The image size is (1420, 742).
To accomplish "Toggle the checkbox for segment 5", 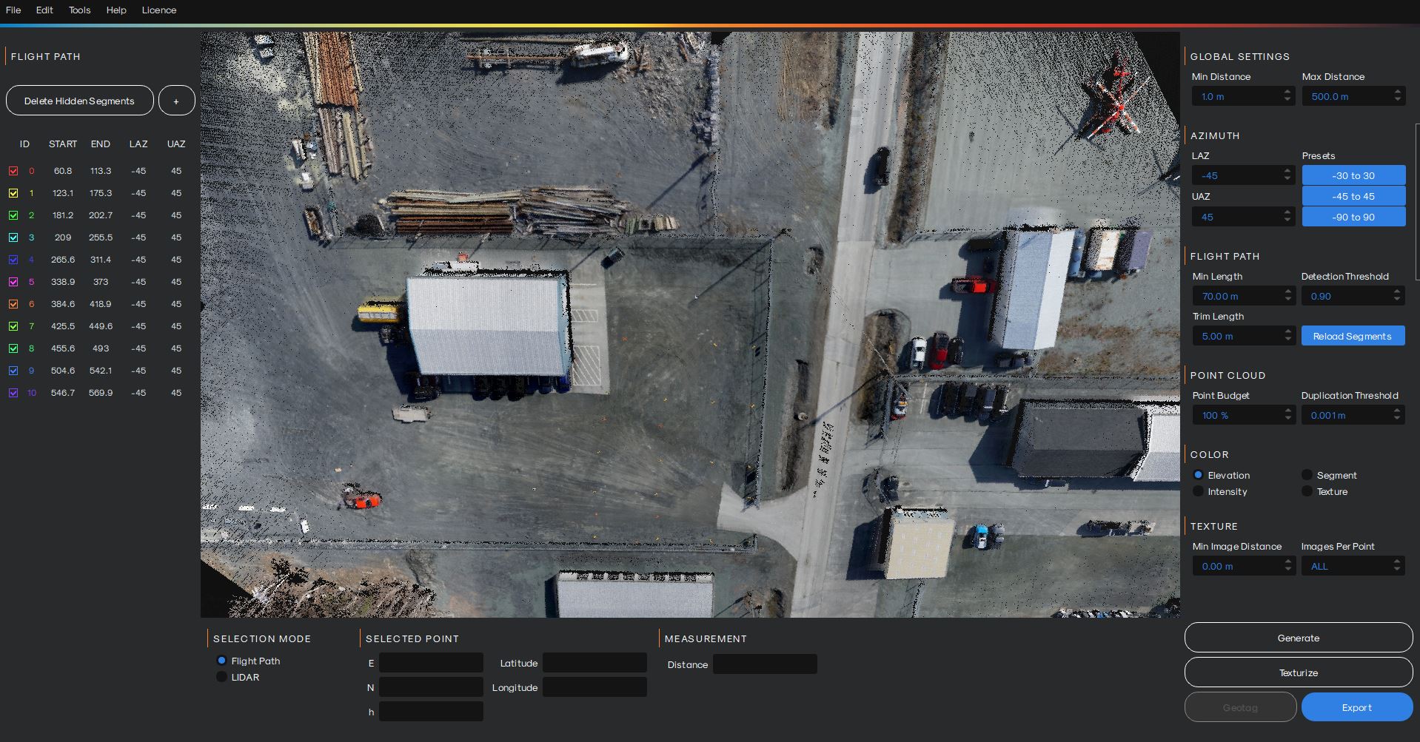I will 13,282.
